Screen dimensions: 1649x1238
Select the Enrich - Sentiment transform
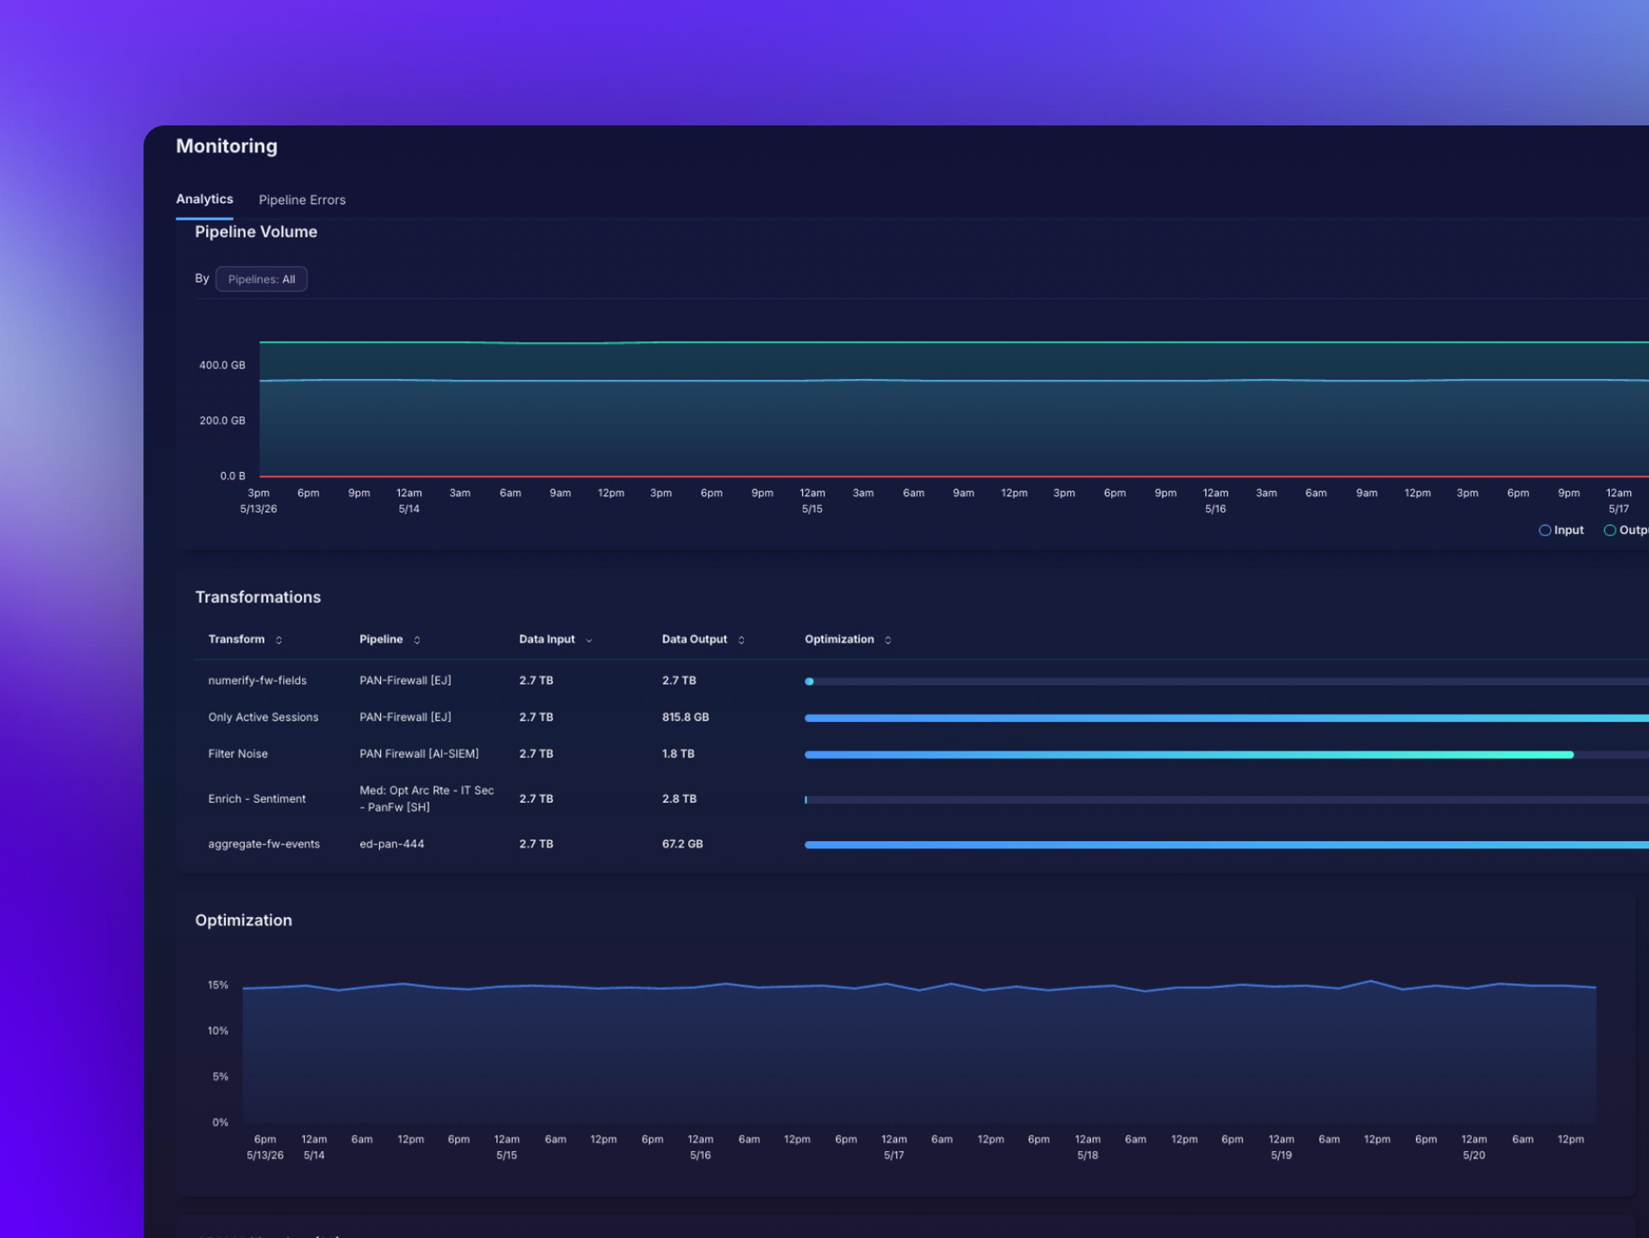256,799
